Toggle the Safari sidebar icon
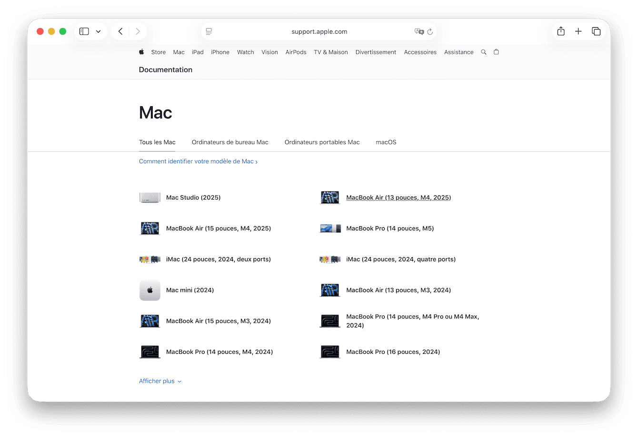The image size is (638, 438). click(x=84, y=31)
